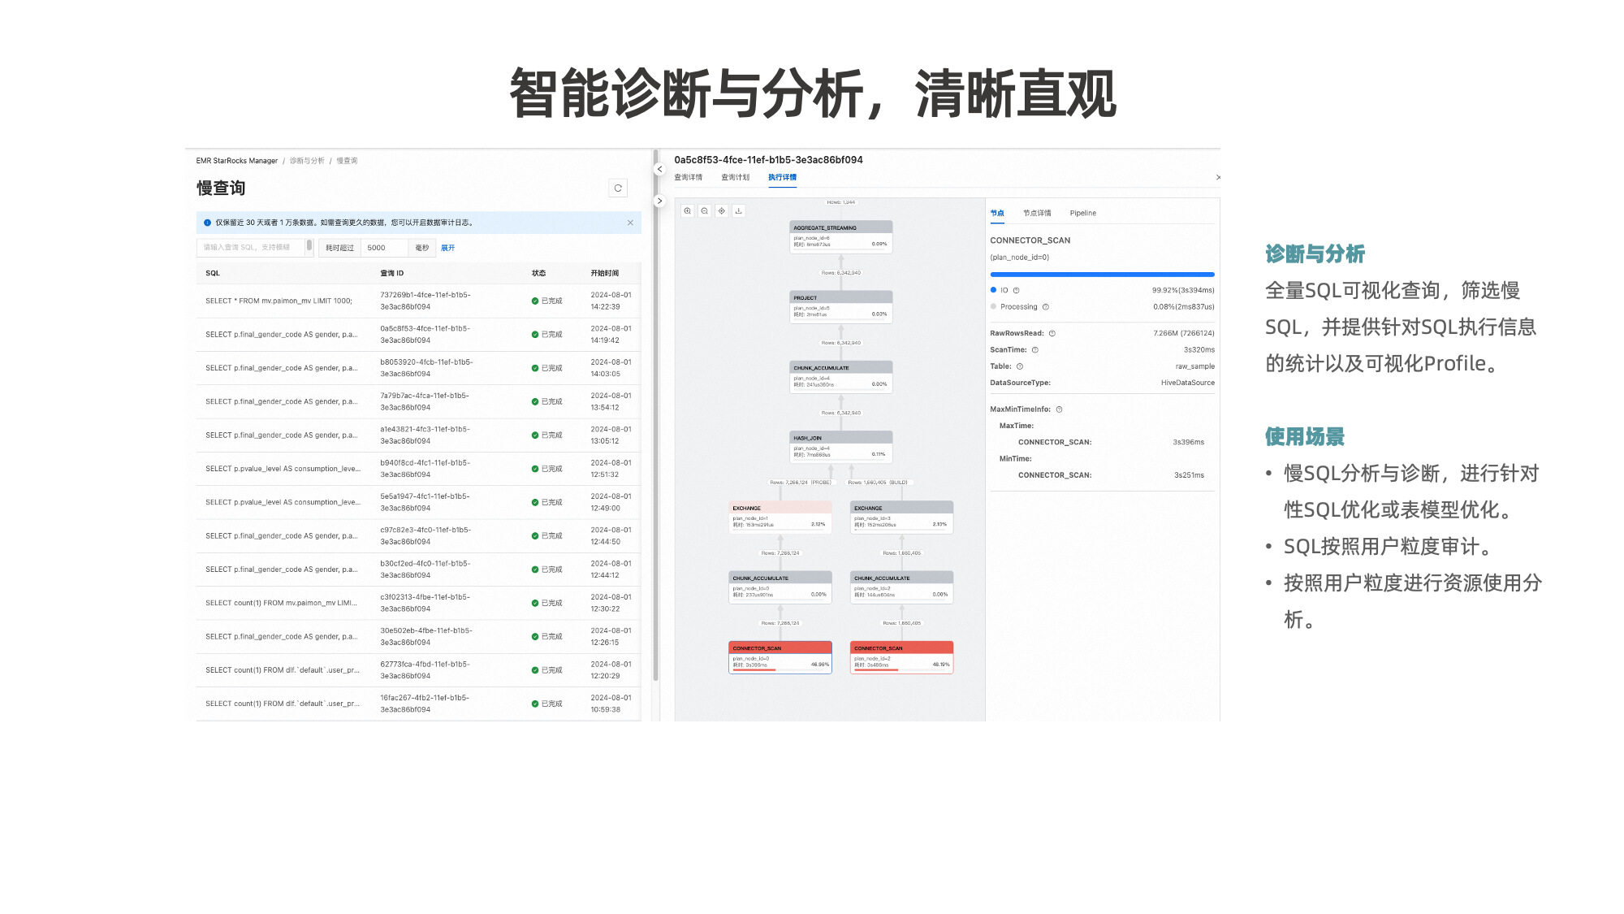
Task: Refresh the slow query list
Action: click(618, 188)
